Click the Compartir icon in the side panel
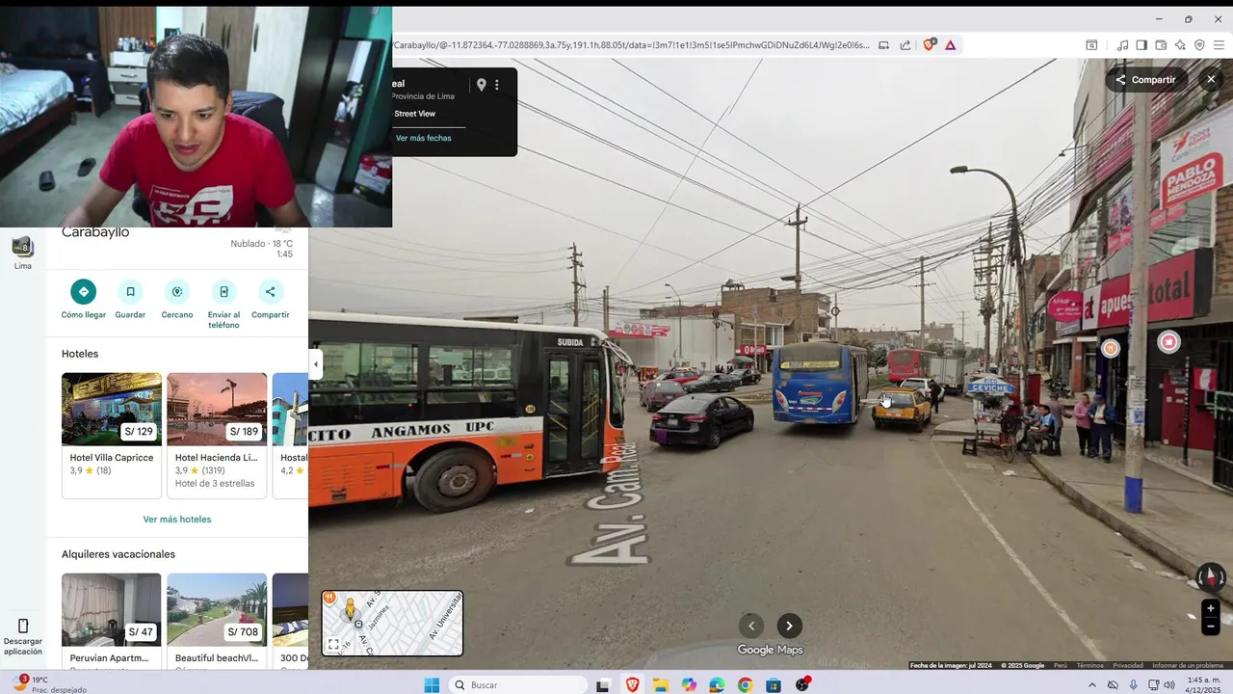This screenshot has height=694, width=1233. 270,291
